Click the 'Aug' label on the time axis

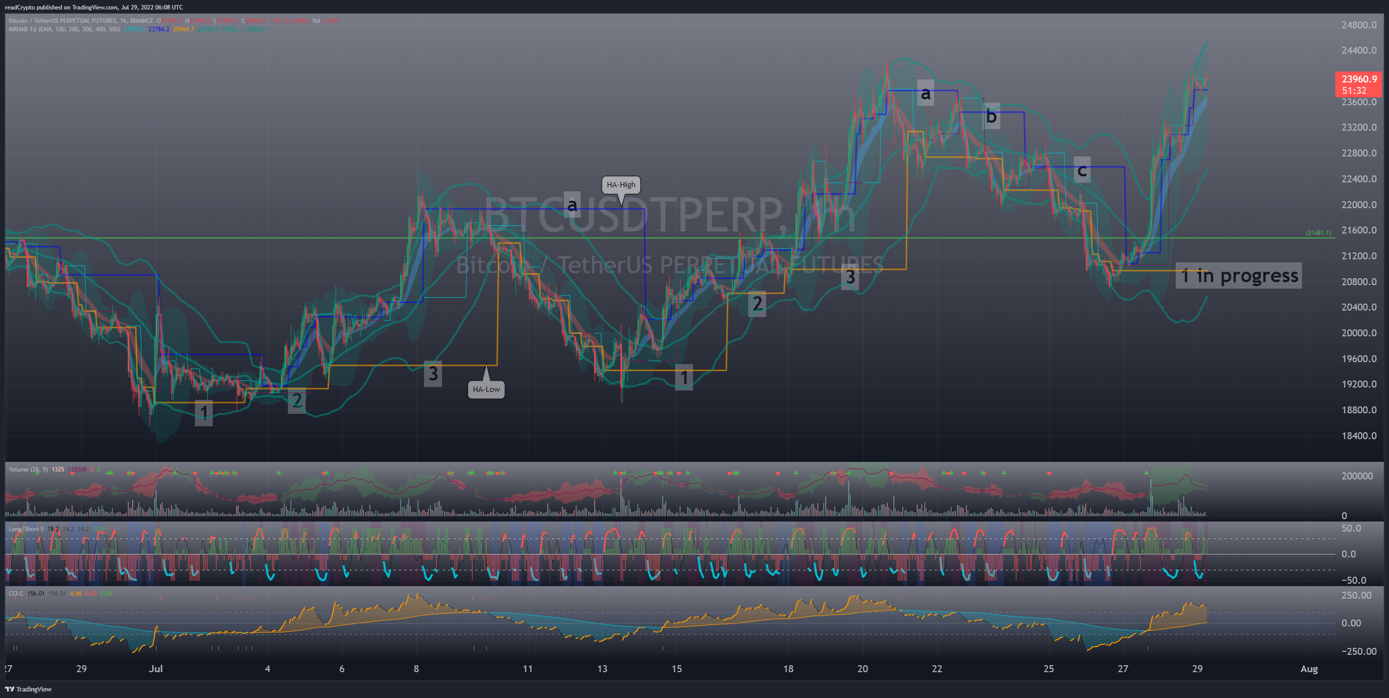tap(1309, 669)
